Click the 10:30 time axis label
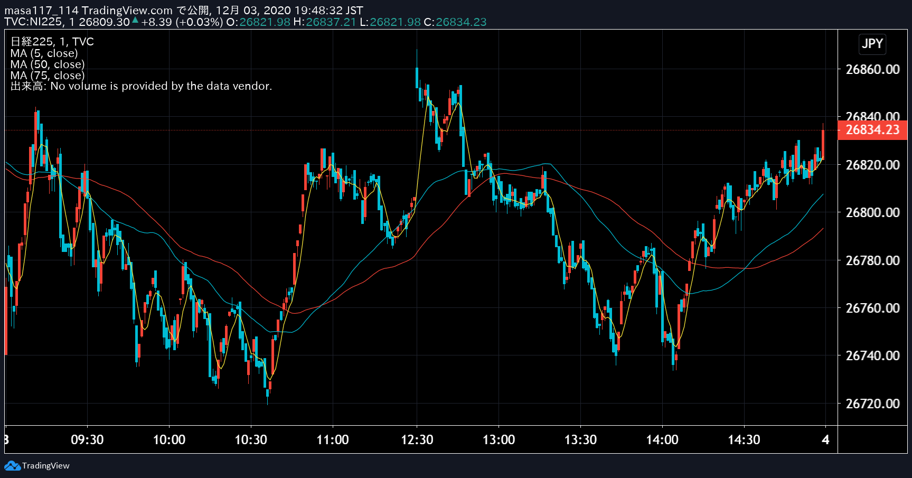912x478 pixels. pos(251,440)
